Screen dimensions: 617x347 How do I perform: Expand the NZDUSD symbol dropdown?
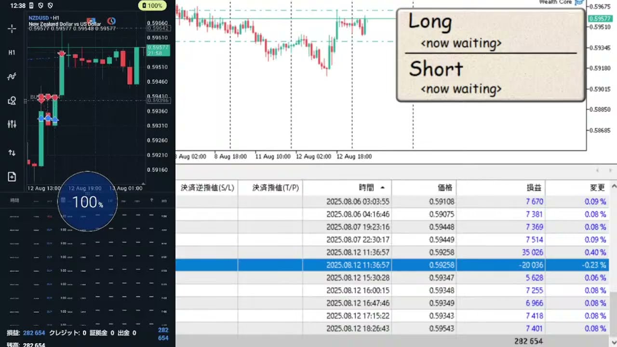pos(40,18)
